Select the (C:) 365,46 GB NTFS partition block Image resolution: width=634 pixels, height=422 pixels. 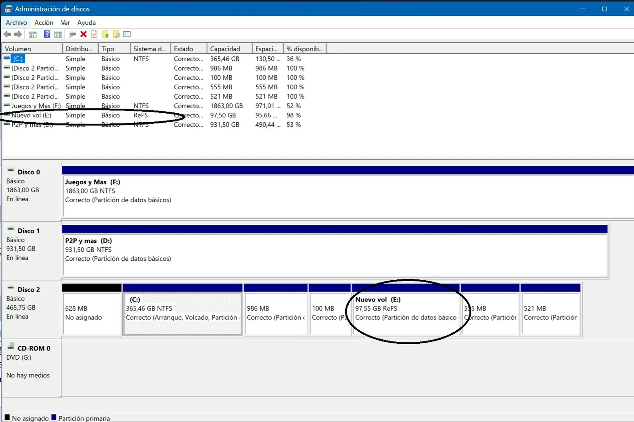[182, 310]
